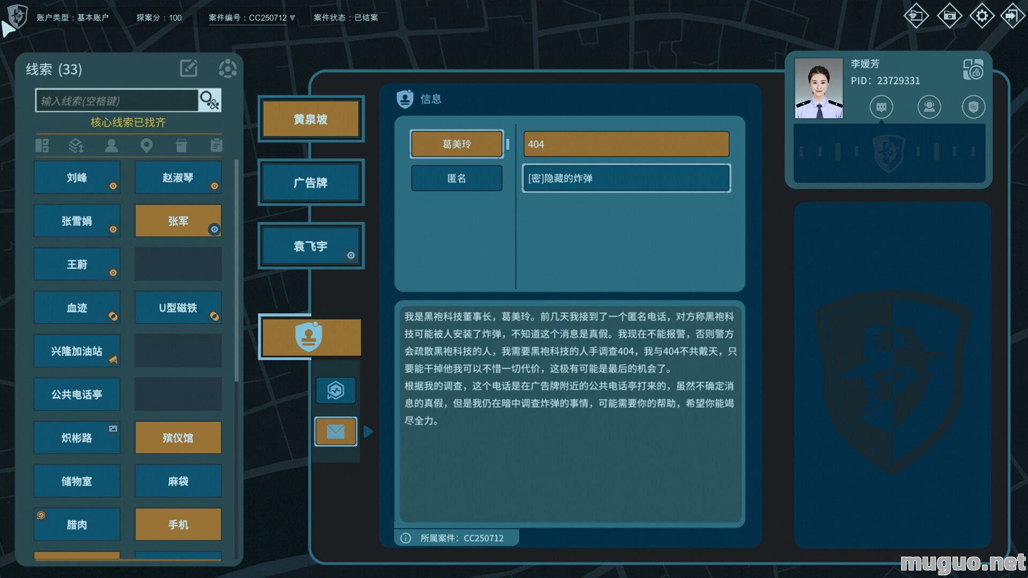
Task: Select the U型磁铁 clue
Action: [x=178, y=308]
